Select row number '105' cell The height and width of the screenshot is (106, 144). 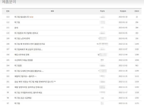(8, 60)
